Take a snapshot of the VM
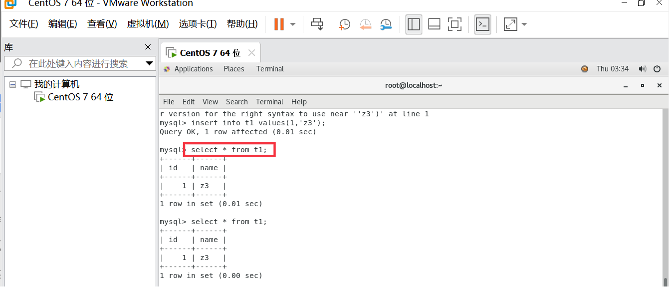Image resolution: width=669 pixels, height=287 pixels. click(345, 24)
